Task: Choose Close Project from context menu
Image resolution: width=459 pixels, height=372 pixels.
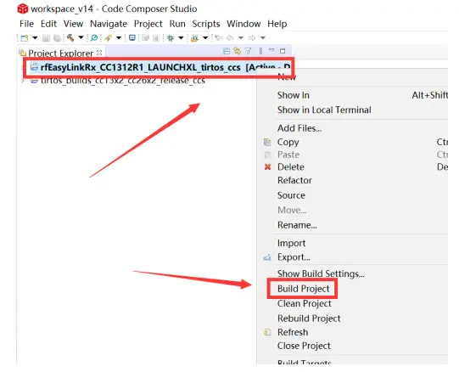Action: (x=304, y=346)
